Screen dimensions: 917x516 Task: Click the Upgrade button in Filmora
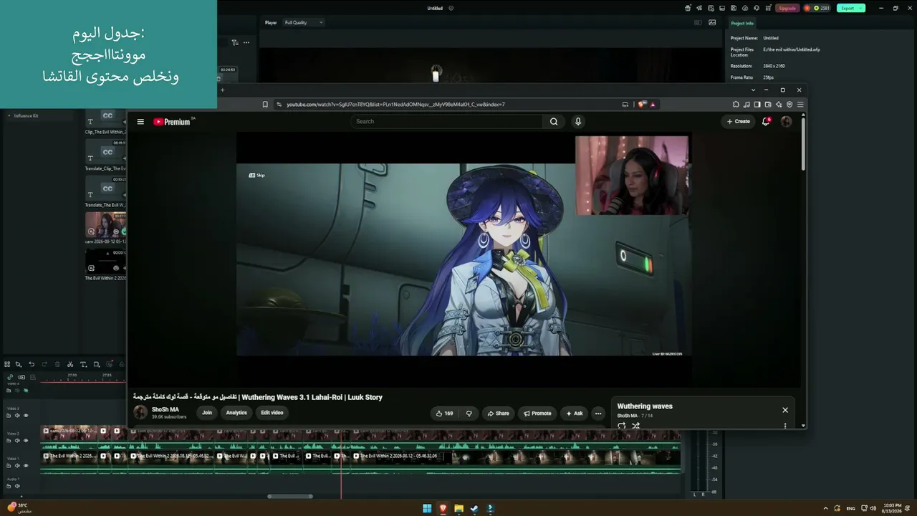coord(787,8)
